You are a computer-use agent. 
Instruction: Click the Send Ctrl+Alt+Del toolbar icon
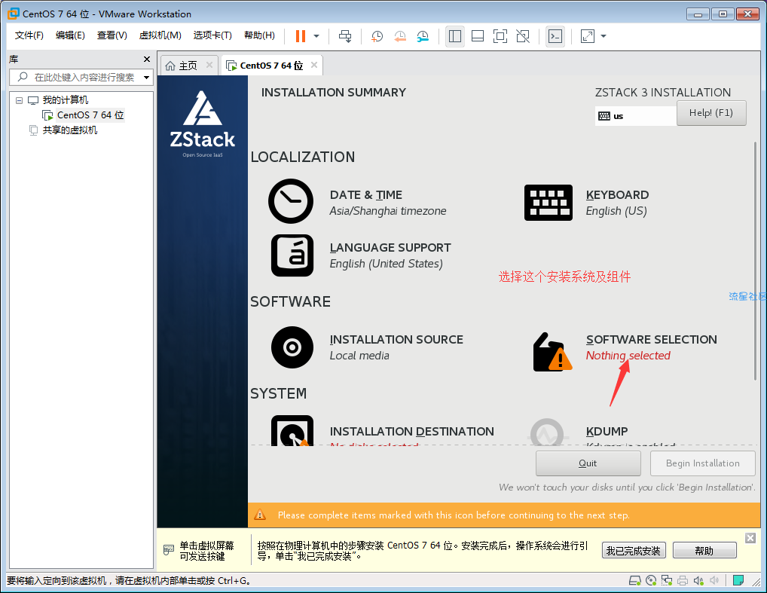pos(345,35)
